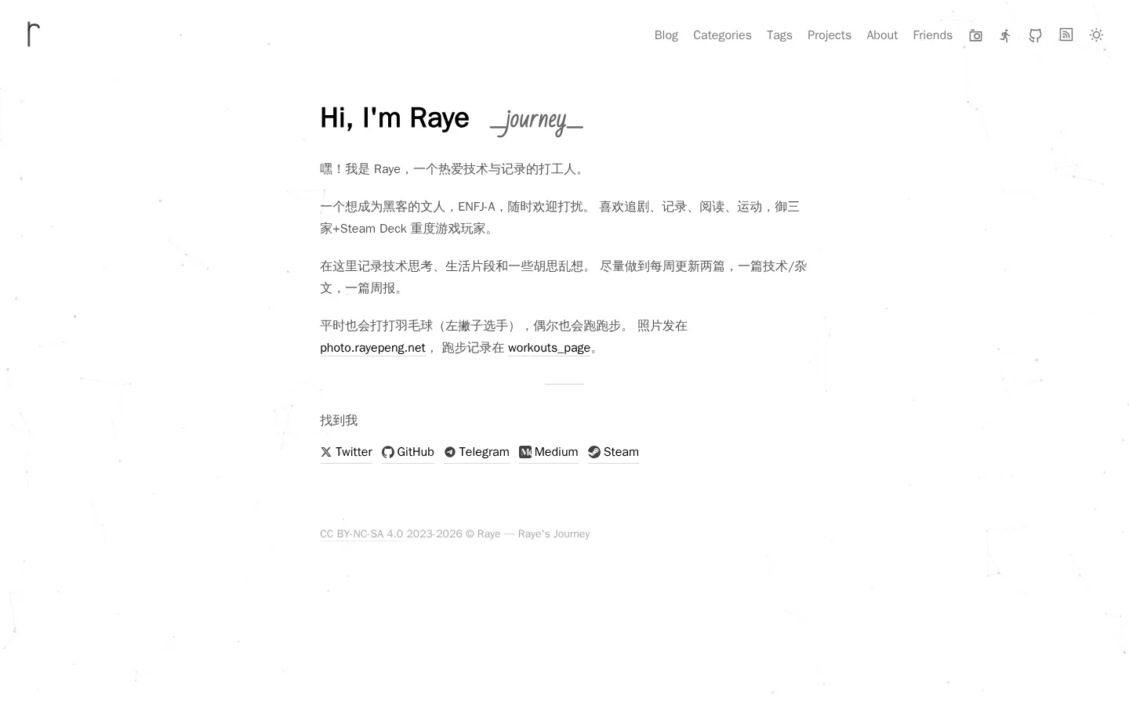1129x705 pixels.
Task: Open the running workouts icon
Action: [1005, 35]
